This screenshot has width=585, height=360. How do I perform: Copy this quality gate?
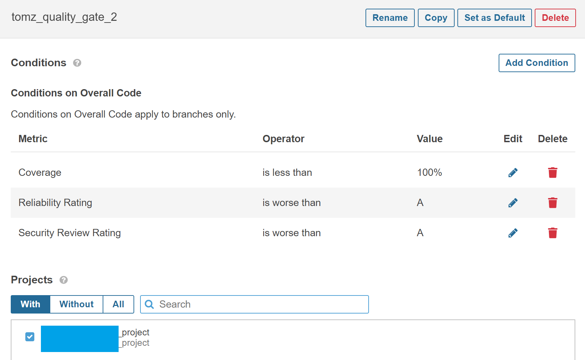[436, 18]
